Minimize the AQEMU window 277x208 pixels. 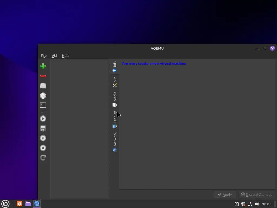(x=257, y=48)
